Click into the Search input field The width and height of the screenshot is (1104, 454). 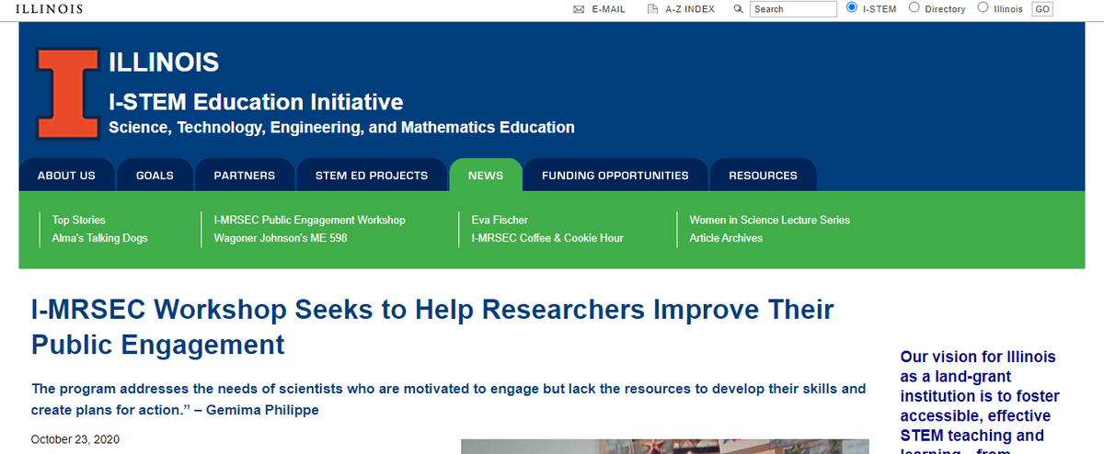click(x=793, y=9)
